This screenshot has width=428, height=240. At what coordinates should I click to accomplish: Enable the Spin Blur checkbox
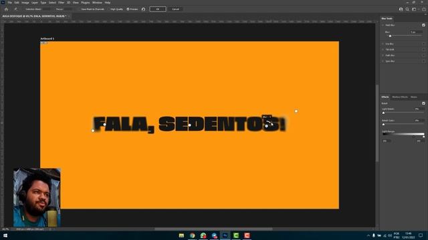pos(423,61)
